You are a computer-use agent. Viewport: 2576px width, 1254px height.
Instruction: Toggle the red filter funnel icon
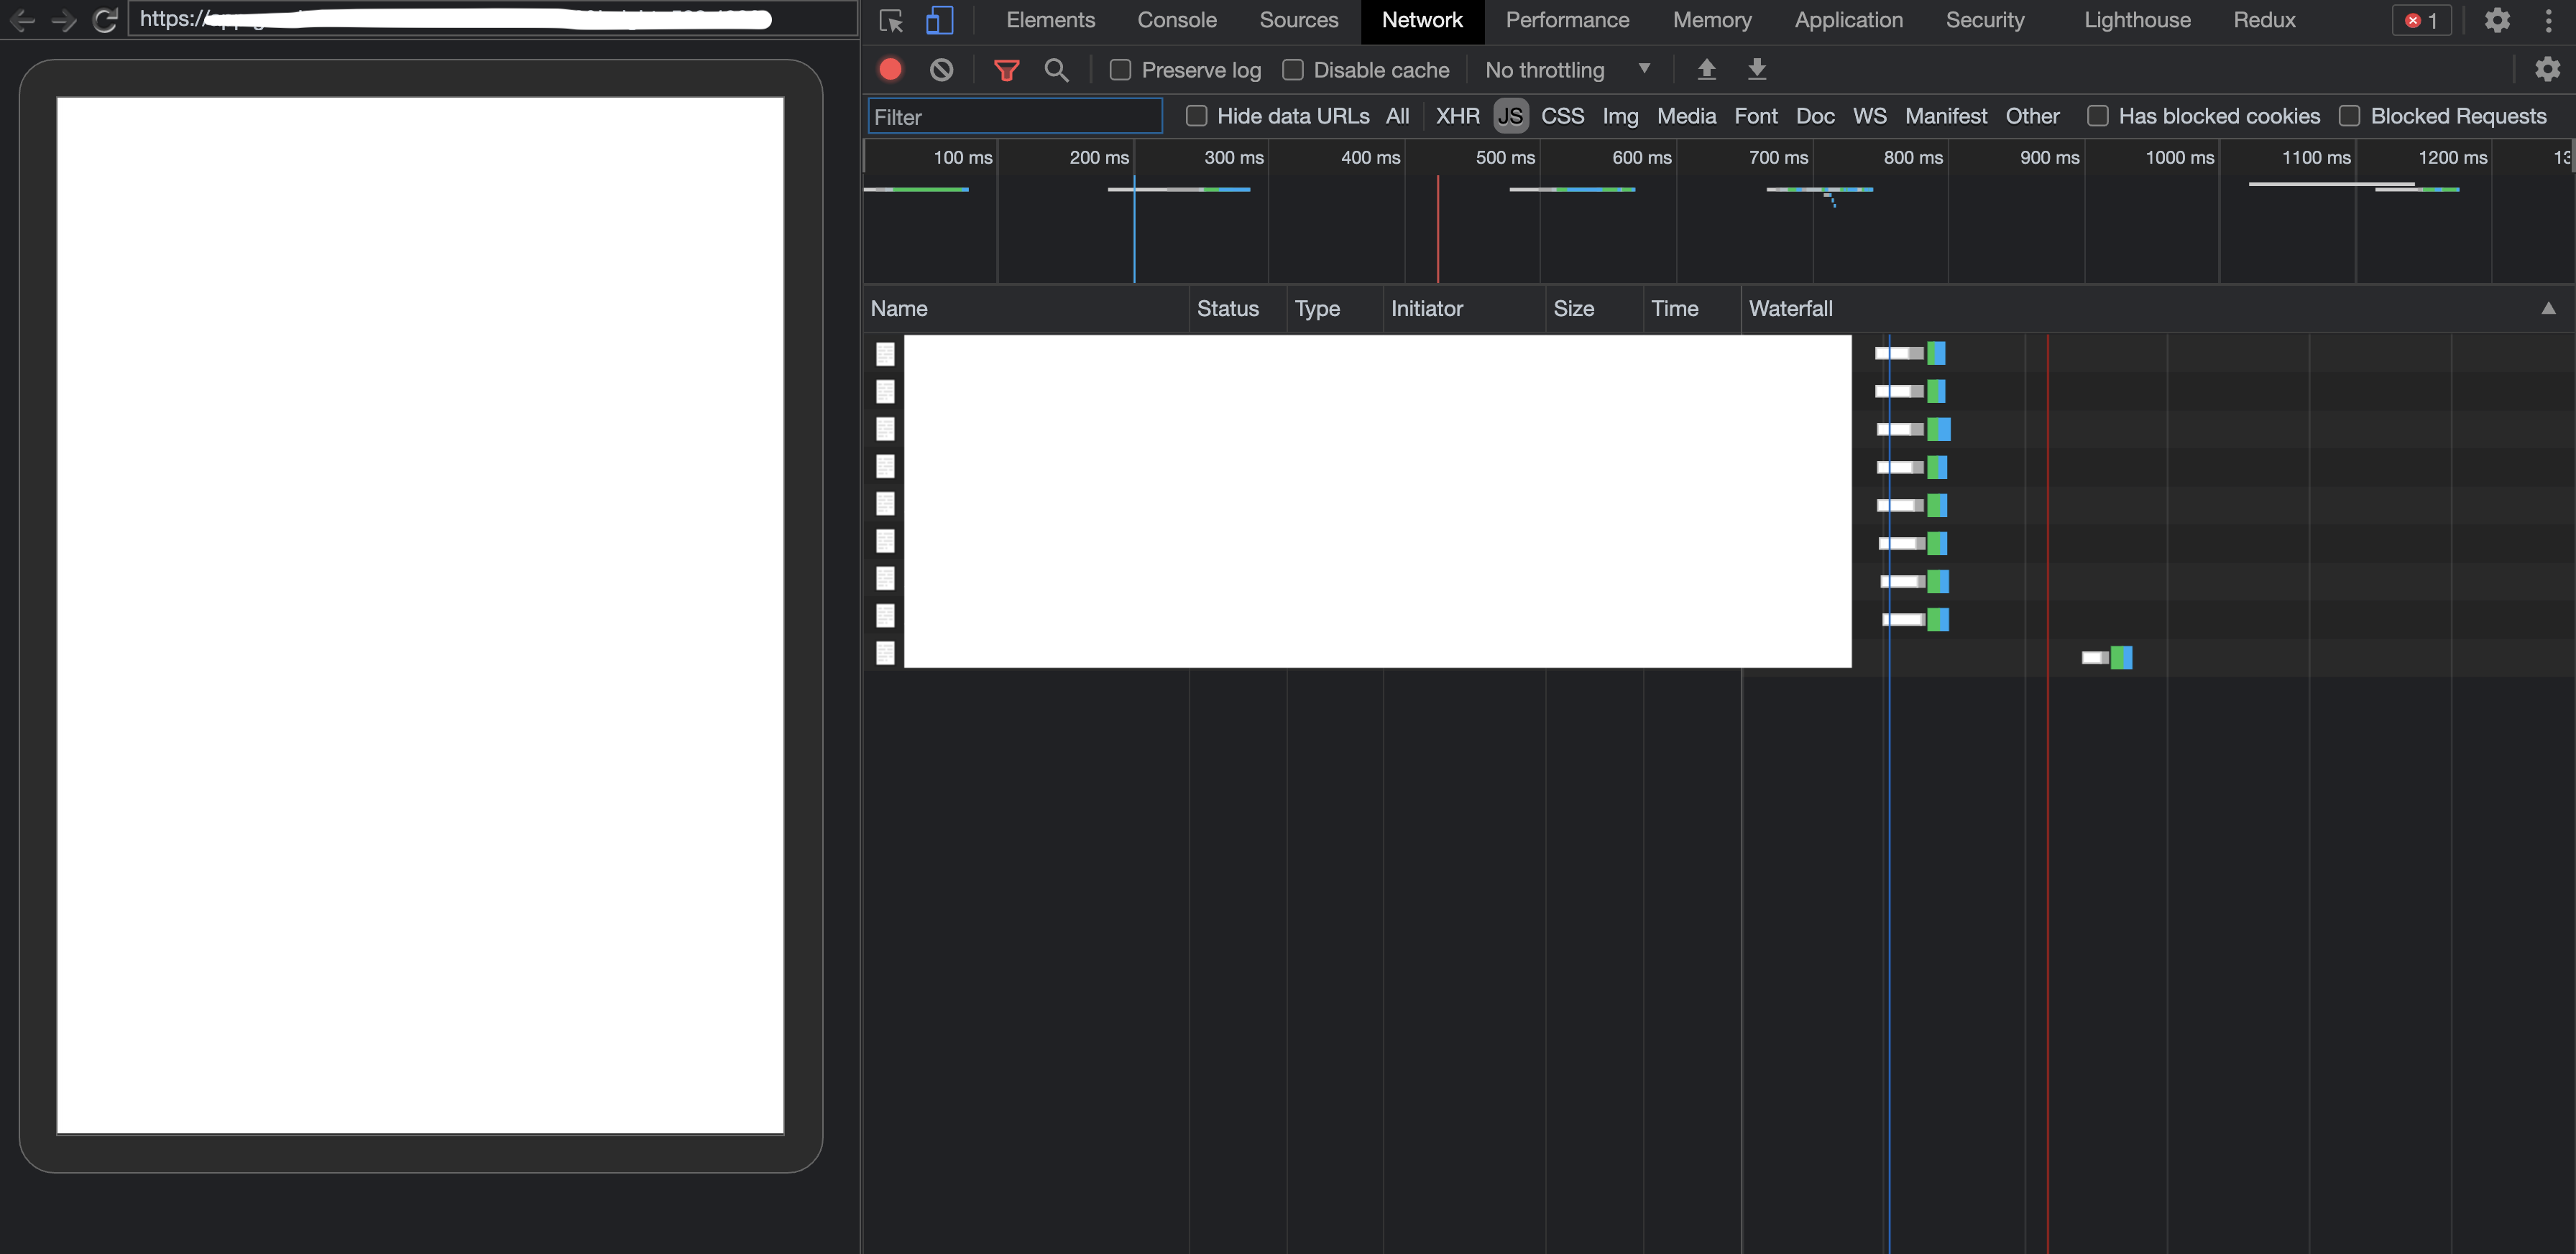(x=1006, y=69)
